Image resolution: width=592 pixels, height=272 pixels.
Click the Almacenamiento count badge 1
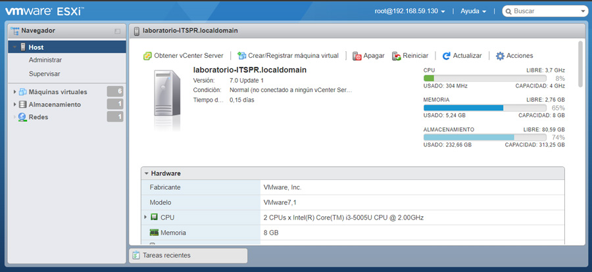pyautogui.click(x=115, y=104)
